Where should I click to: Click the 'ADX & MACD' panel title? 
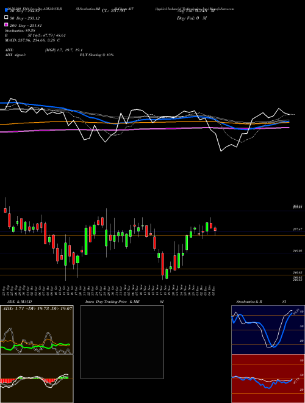[x=20, y=302]
